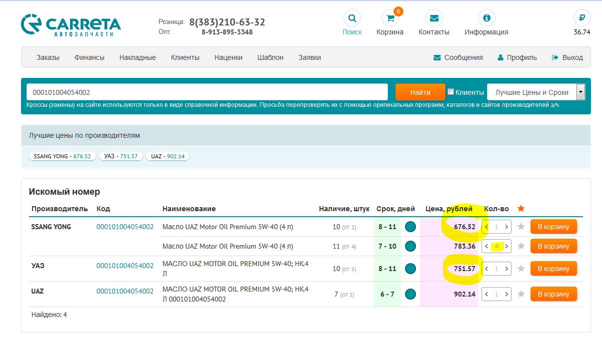Click the Цена, рублей column header
The width and height of the screenshot is (602, 344).
pyautogui.click(x=448, y=209)
